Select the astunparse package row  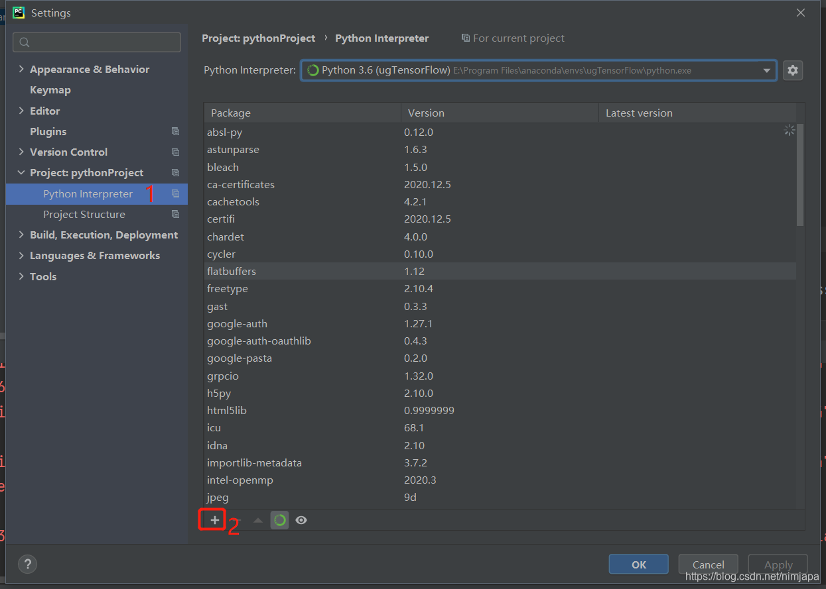tap(500, 150)
